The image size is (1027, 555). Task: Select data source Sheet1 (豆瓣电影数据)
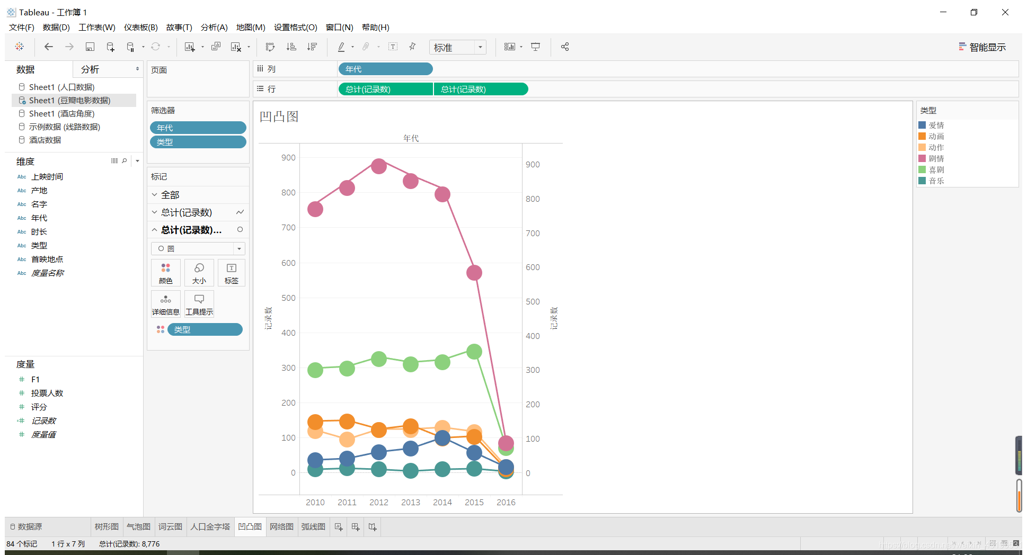click(74, 100)
